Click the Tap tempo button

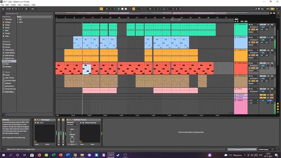click(x=3, y=9)
